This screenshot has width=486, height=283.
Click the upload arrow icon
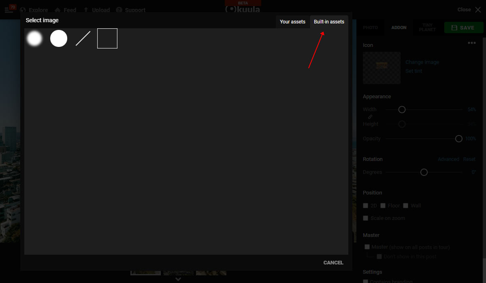click(x=86, y=10)
